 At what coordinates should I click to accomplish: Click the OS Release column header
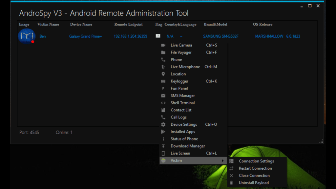262,24
